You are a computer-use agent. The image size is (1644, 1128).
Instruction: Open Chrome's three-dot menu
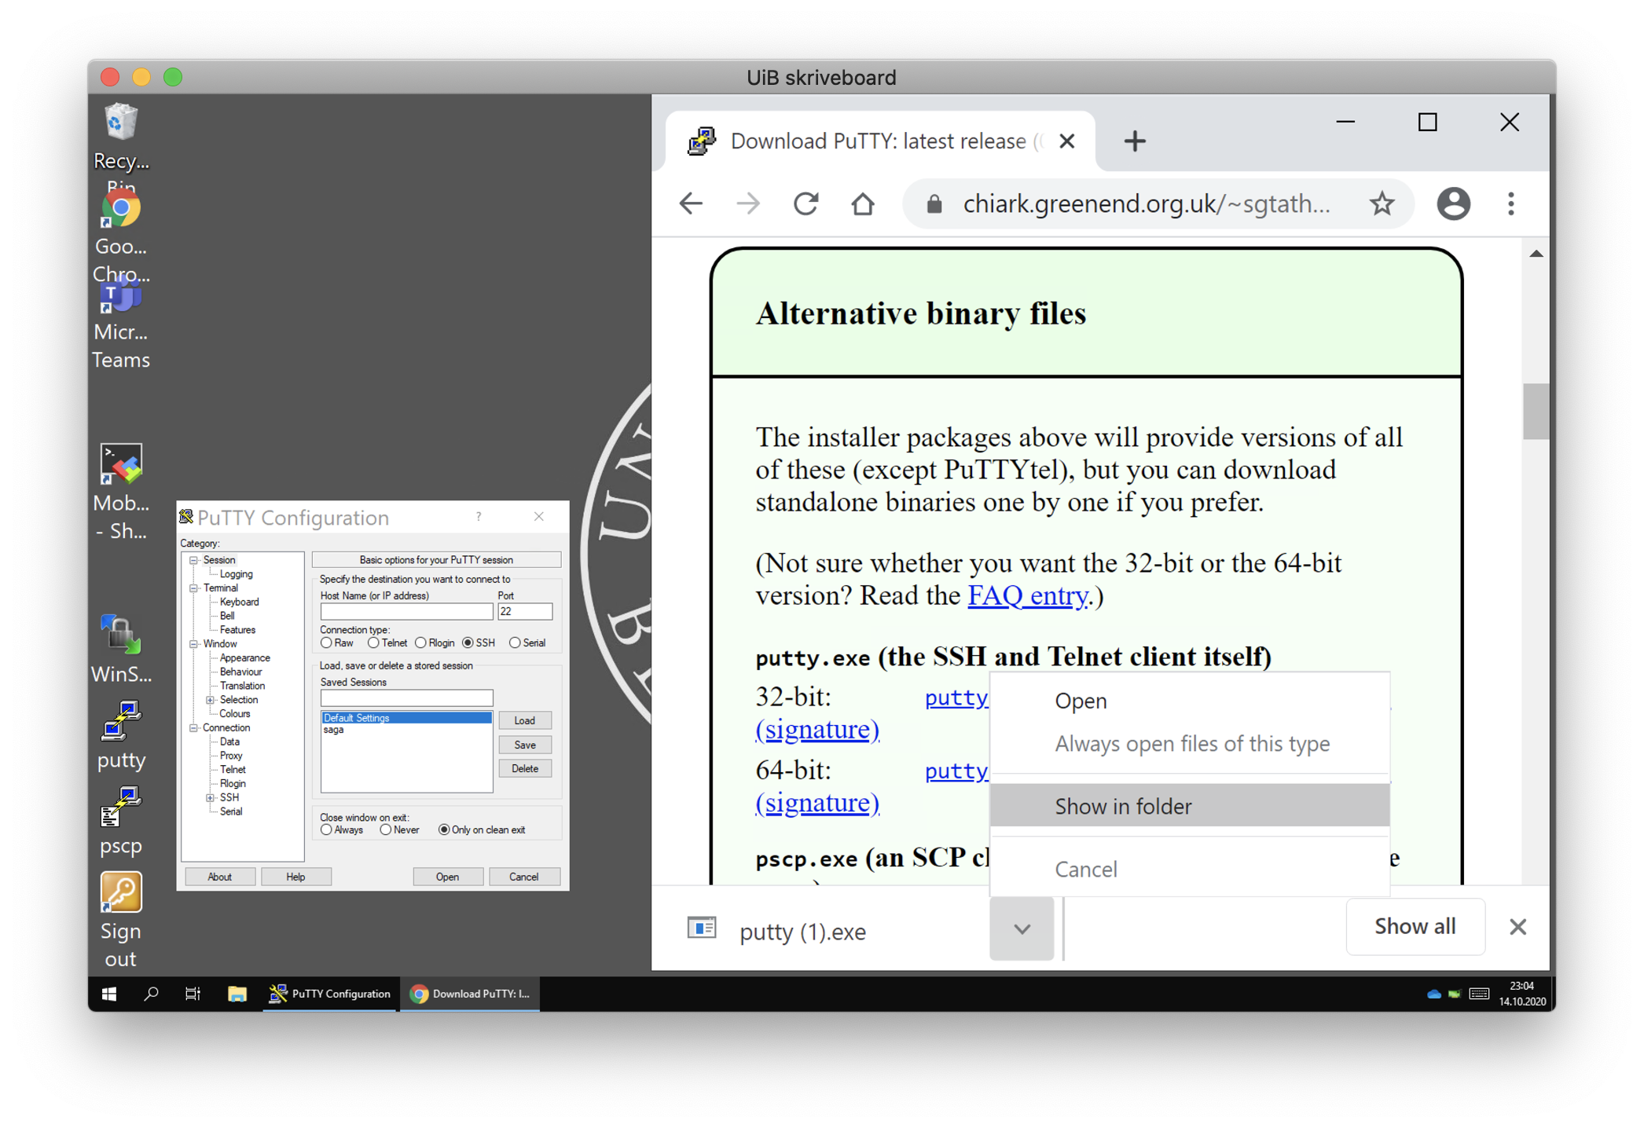pyautogui.click(x=1510, y=204)
